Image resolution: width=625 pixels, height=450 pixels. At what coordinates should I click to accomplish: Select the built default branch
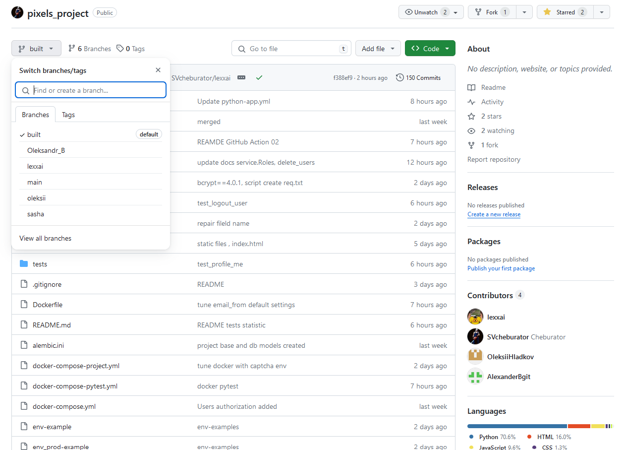pyautogui.click(x=91, y=134)
